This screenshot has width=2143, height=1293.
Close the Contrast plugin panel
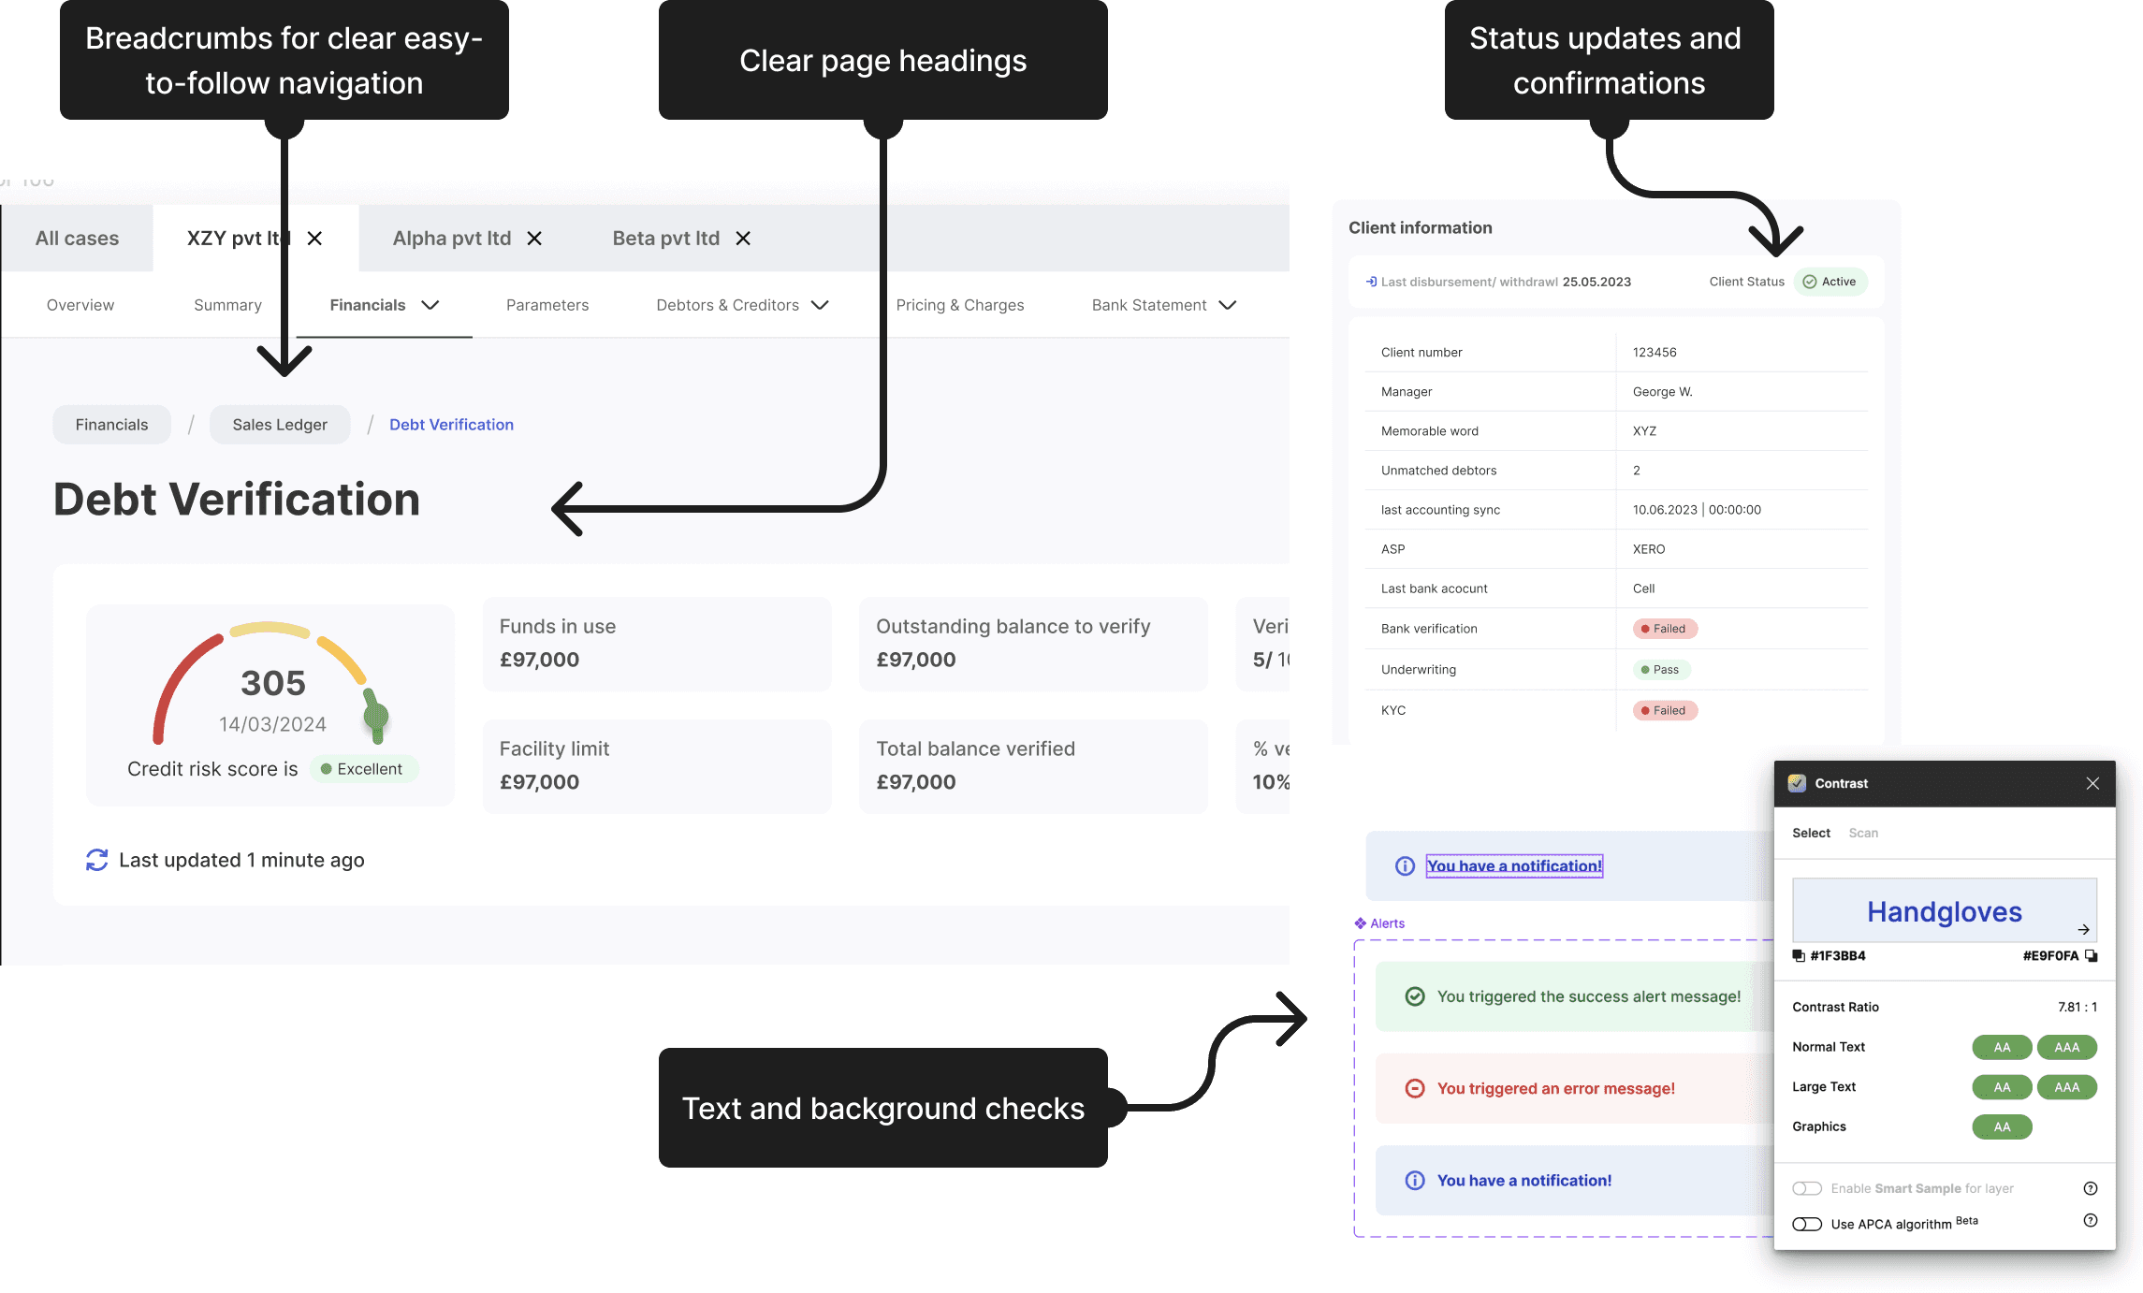click(2092, 783)
